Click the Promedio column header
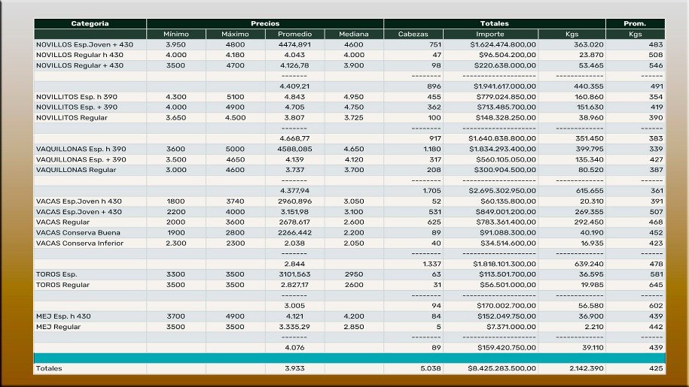 [x=294, y=35]
